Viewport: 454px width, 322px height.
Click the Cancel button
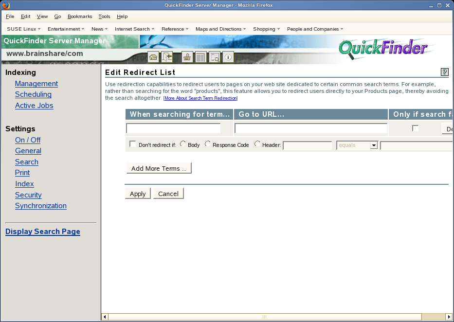(x=168, y=194)
